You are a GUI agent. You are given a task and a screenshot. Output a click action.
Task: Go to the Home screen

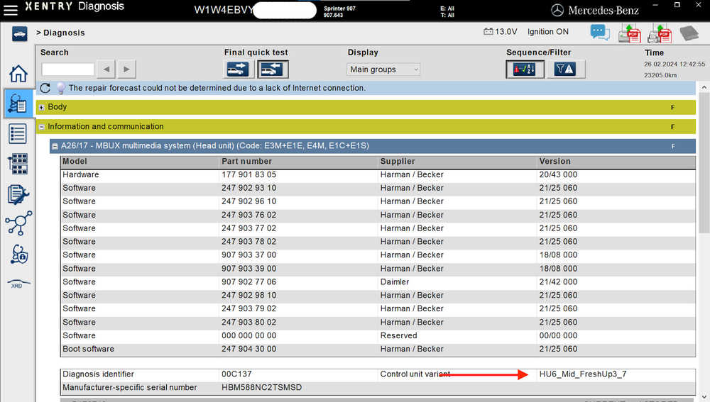pyautogui.click(x=18, y=73)
